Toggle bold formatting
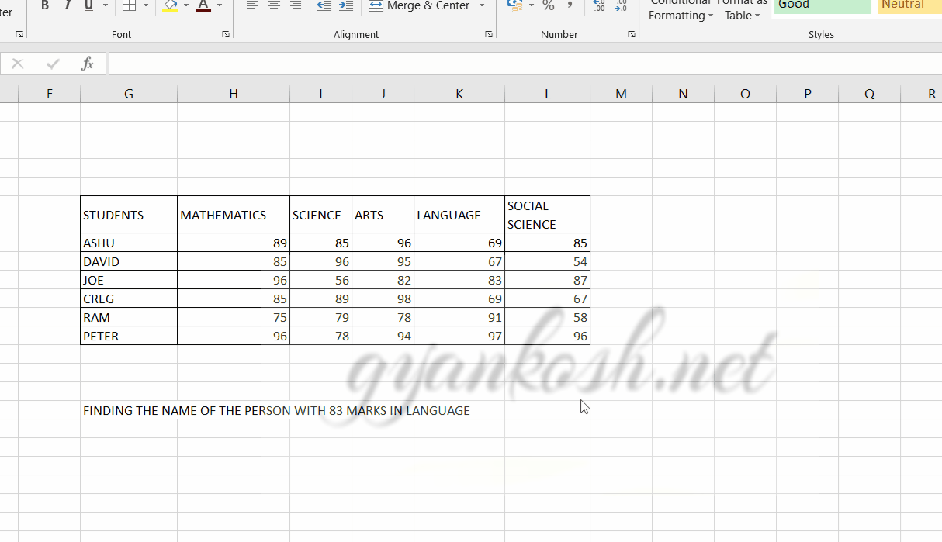Image resolution: width=942 pixels, height=542 pixels. pos(44,5)
